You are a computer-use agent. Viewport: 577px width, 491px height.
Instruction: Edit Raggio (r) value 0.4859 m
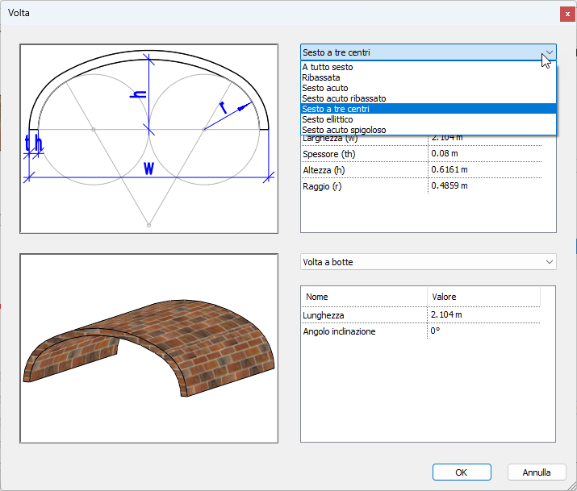tap(485, 186)
